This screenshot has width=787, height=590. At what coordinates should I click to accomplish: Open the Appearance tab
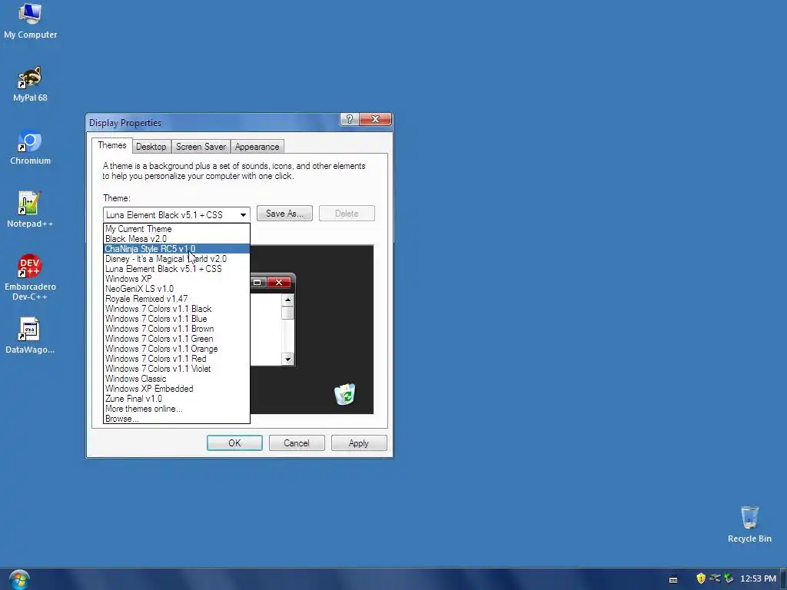(257, 147)
